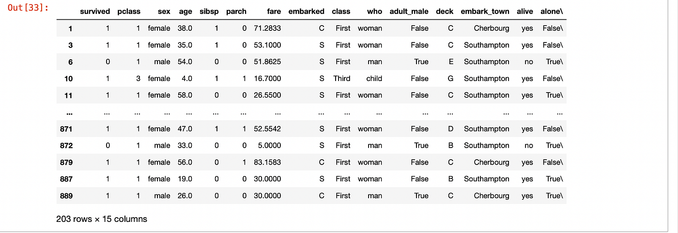The image size is (678, 233).
Task: Click the fare value 83.1583
Action: [267, 162]
